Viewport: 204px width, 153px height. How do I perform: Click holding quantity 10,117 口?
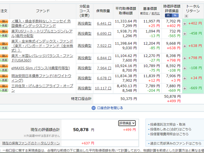[x=102, y=88]
